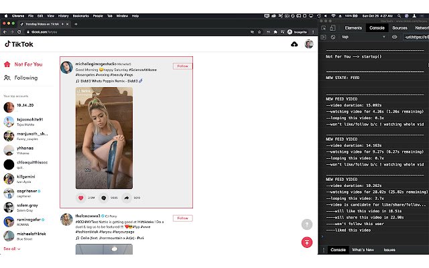The width and height of the screenshot is (429, 268).
Task: Click the Incognito profile indicator
Action: click(x=298, y=32)
